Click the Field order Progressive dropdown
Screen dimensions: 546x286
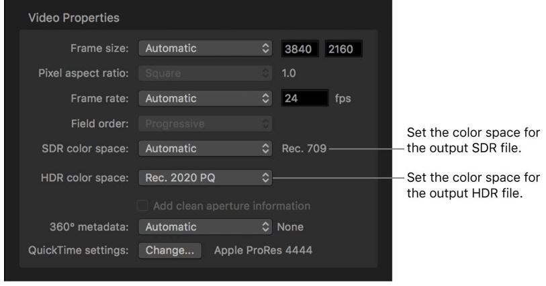tap(206, 124)
